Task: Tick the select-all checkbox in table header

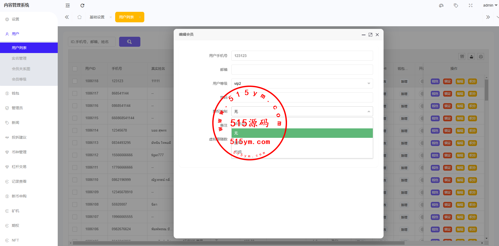Action: pyautogui.click(x=75, y=69)
